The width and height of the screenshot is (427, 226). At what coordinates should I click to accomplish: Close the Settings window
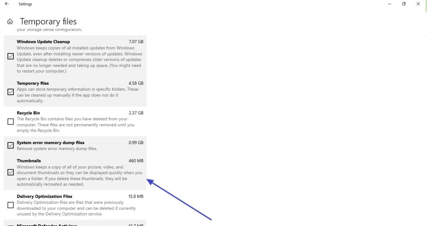[418, 4]
